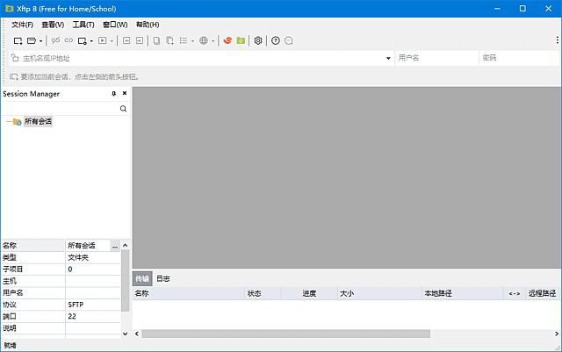This screenshot has width=562, height=352.
Task: Click the Xshell launch icon
Action: coord(227,40)
